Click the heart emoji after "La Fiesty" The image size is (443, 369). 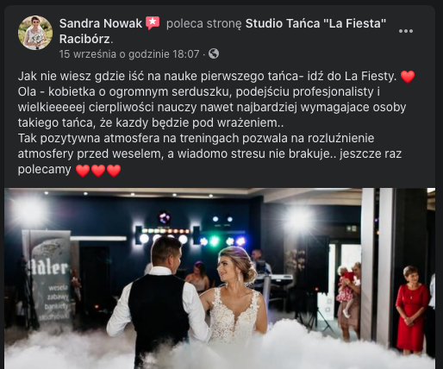point(408,77)
